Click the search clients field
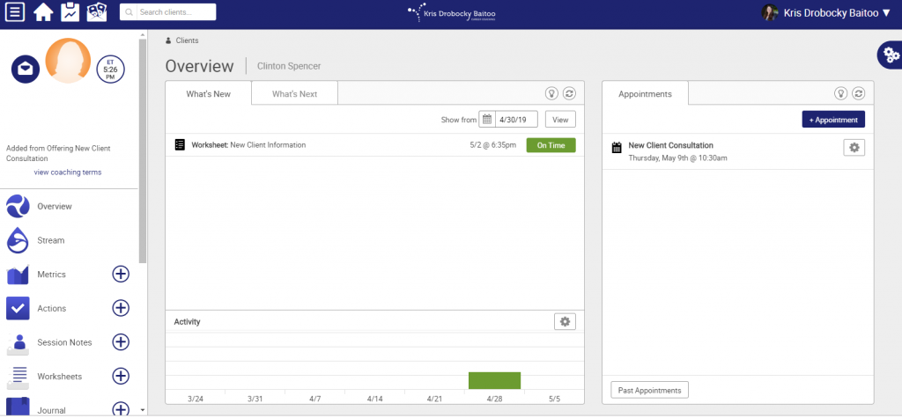902x418 pixels. pos(168,12)
